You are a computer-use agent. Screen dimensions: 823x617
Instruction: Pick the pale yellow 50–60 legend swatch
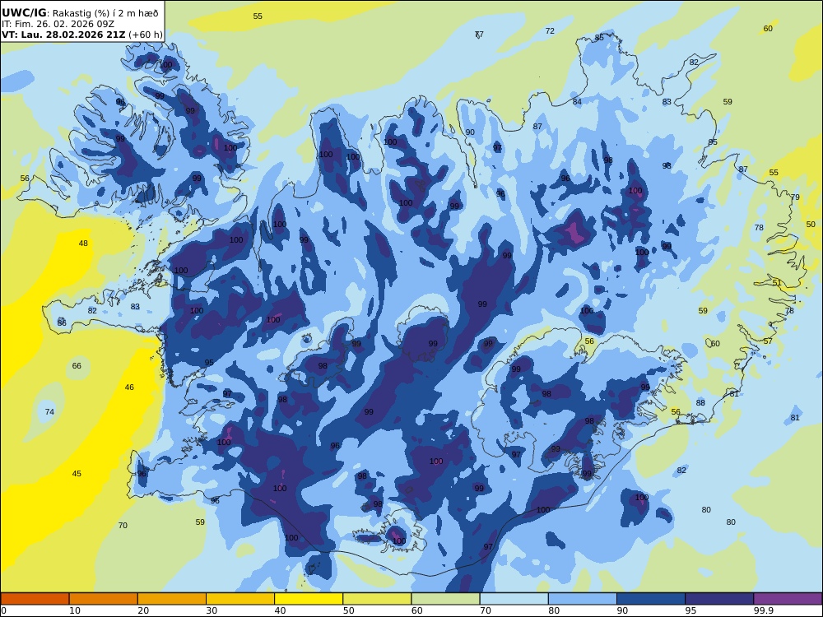[377, 599]
